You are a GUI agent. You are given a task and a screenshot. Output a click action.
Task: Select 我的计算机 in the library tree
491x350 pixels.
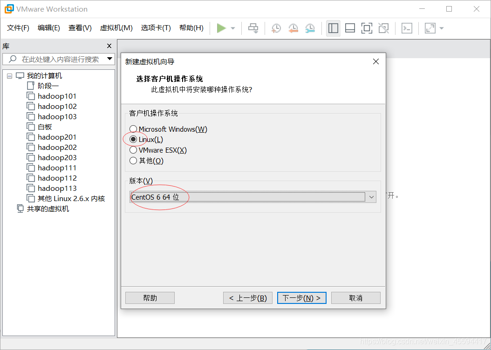pyautogui.click(x=44, y=76)
